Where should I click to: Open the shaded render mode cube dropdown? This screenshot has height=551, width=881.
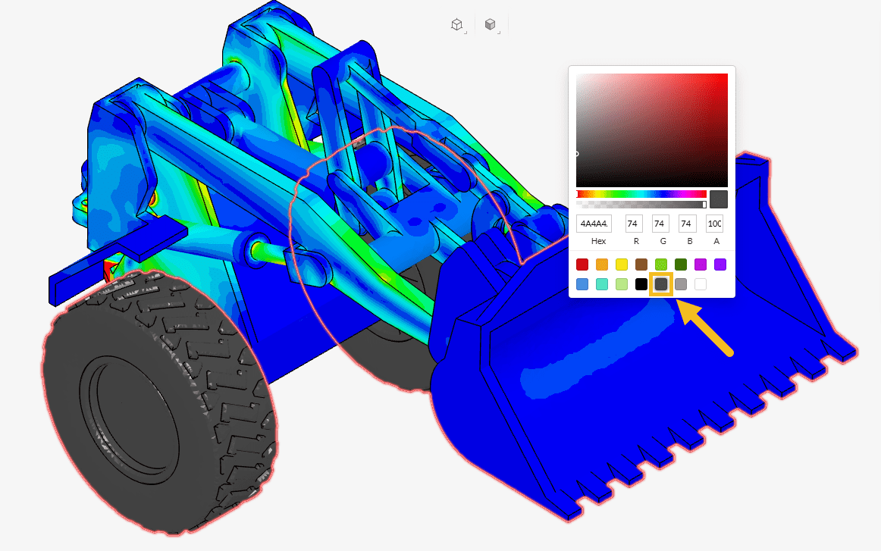491,25
